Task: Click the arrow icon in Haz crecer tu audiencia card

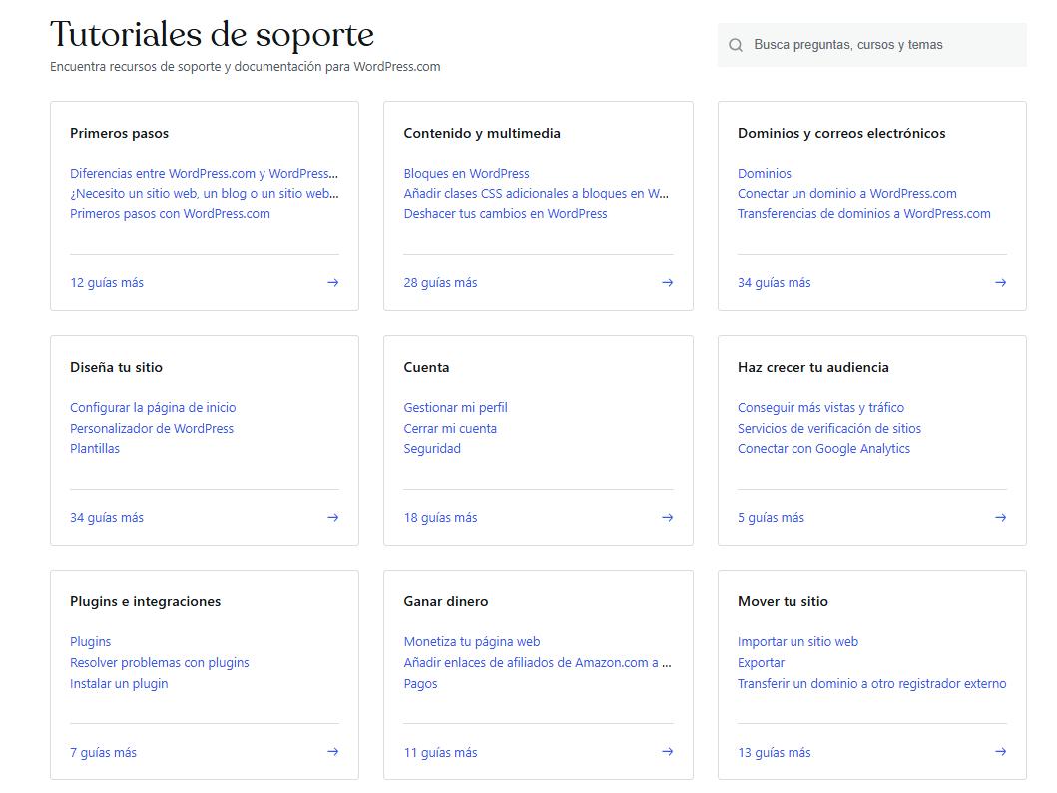Action: coord(1000,517)
